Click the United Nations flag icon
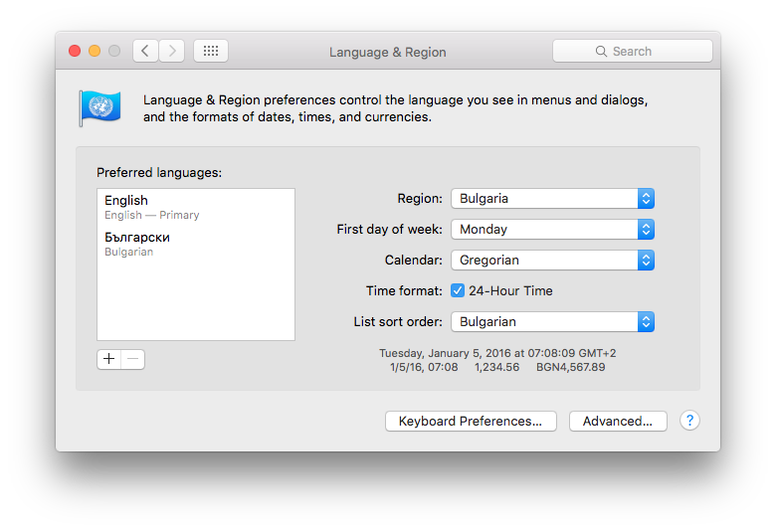 tap(99, 107)
